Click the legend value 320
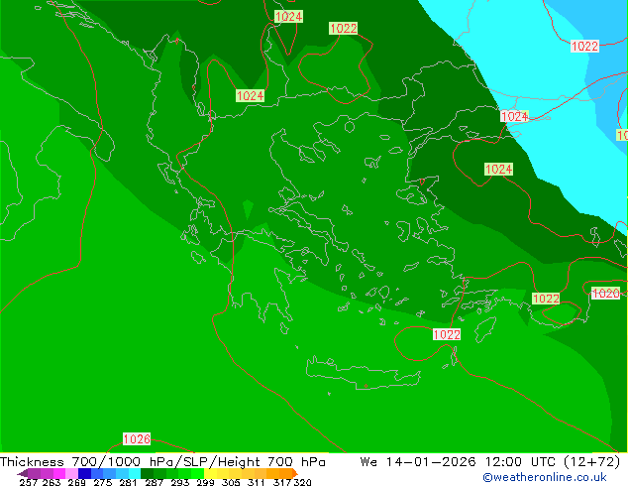628x486 pixels. pyautogui.click(x=302, y=482)
